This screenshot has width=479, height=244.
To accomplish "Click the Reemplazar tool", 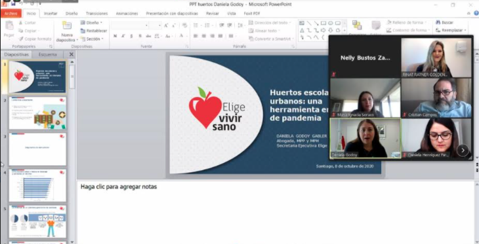I will (x=451, y=30).
